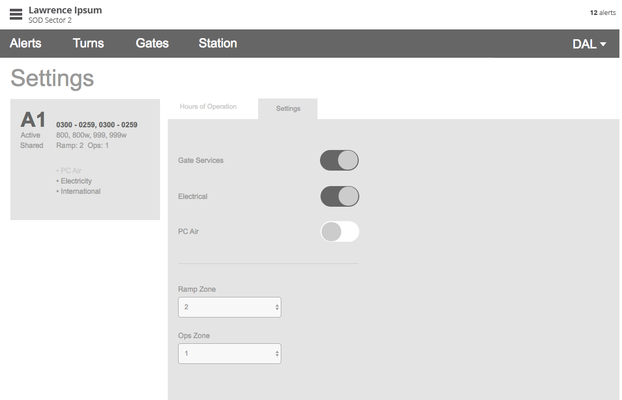The width and height of the screenshot is (622, 400).
Task: Click the 12 alerts indicator
Action: (602, 13)
